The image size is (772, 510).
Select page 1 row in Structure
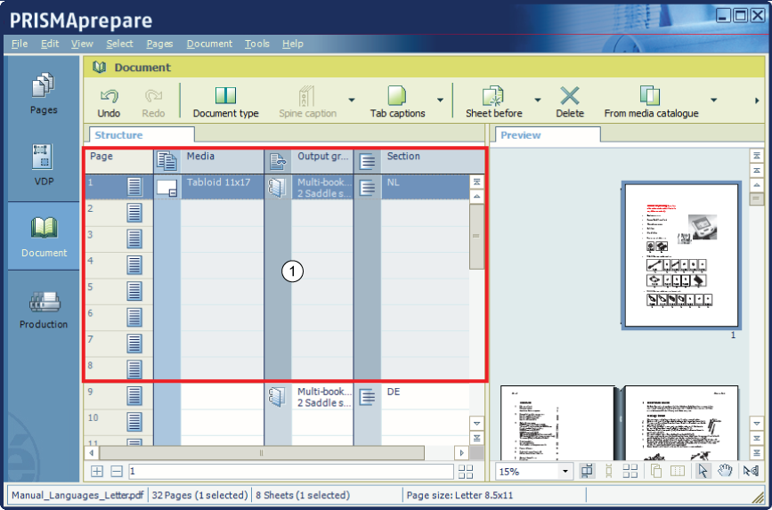pyautogui.click(x=277, y=187)
